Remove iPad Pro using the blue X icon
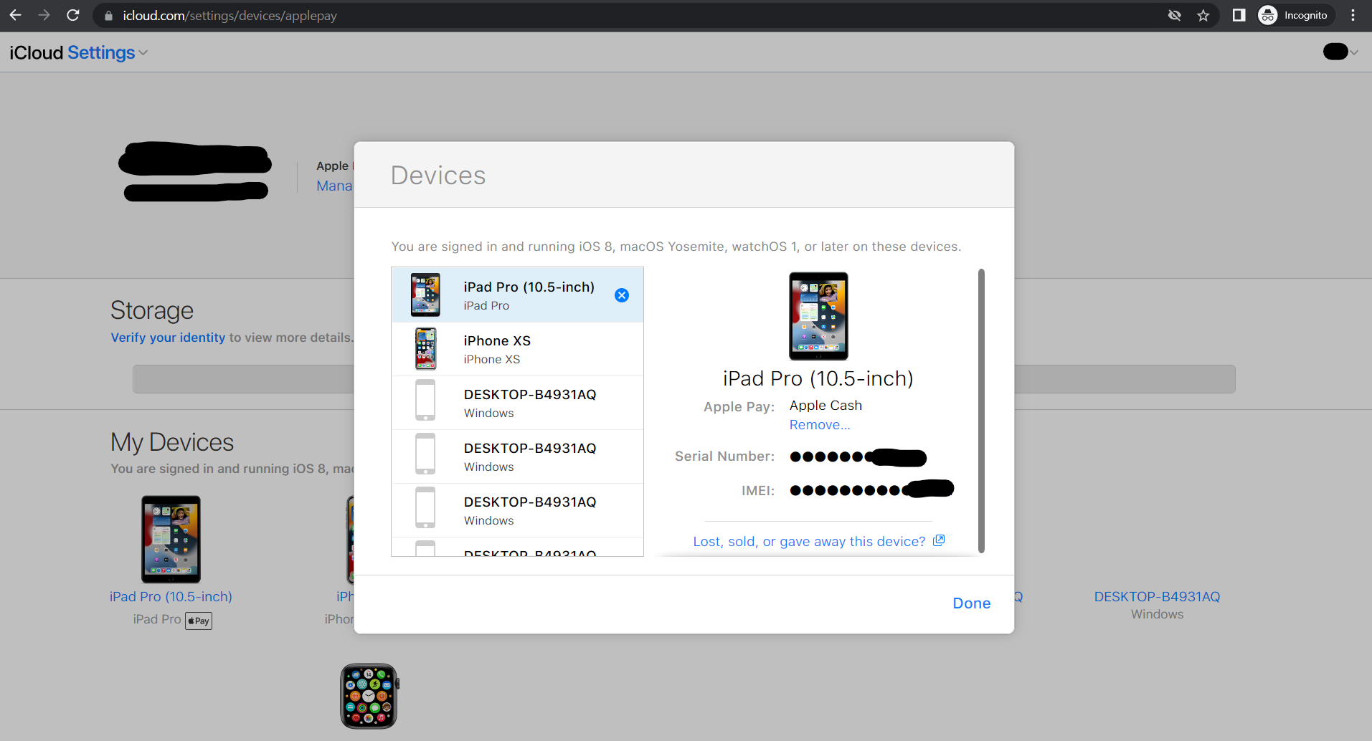 622,295
